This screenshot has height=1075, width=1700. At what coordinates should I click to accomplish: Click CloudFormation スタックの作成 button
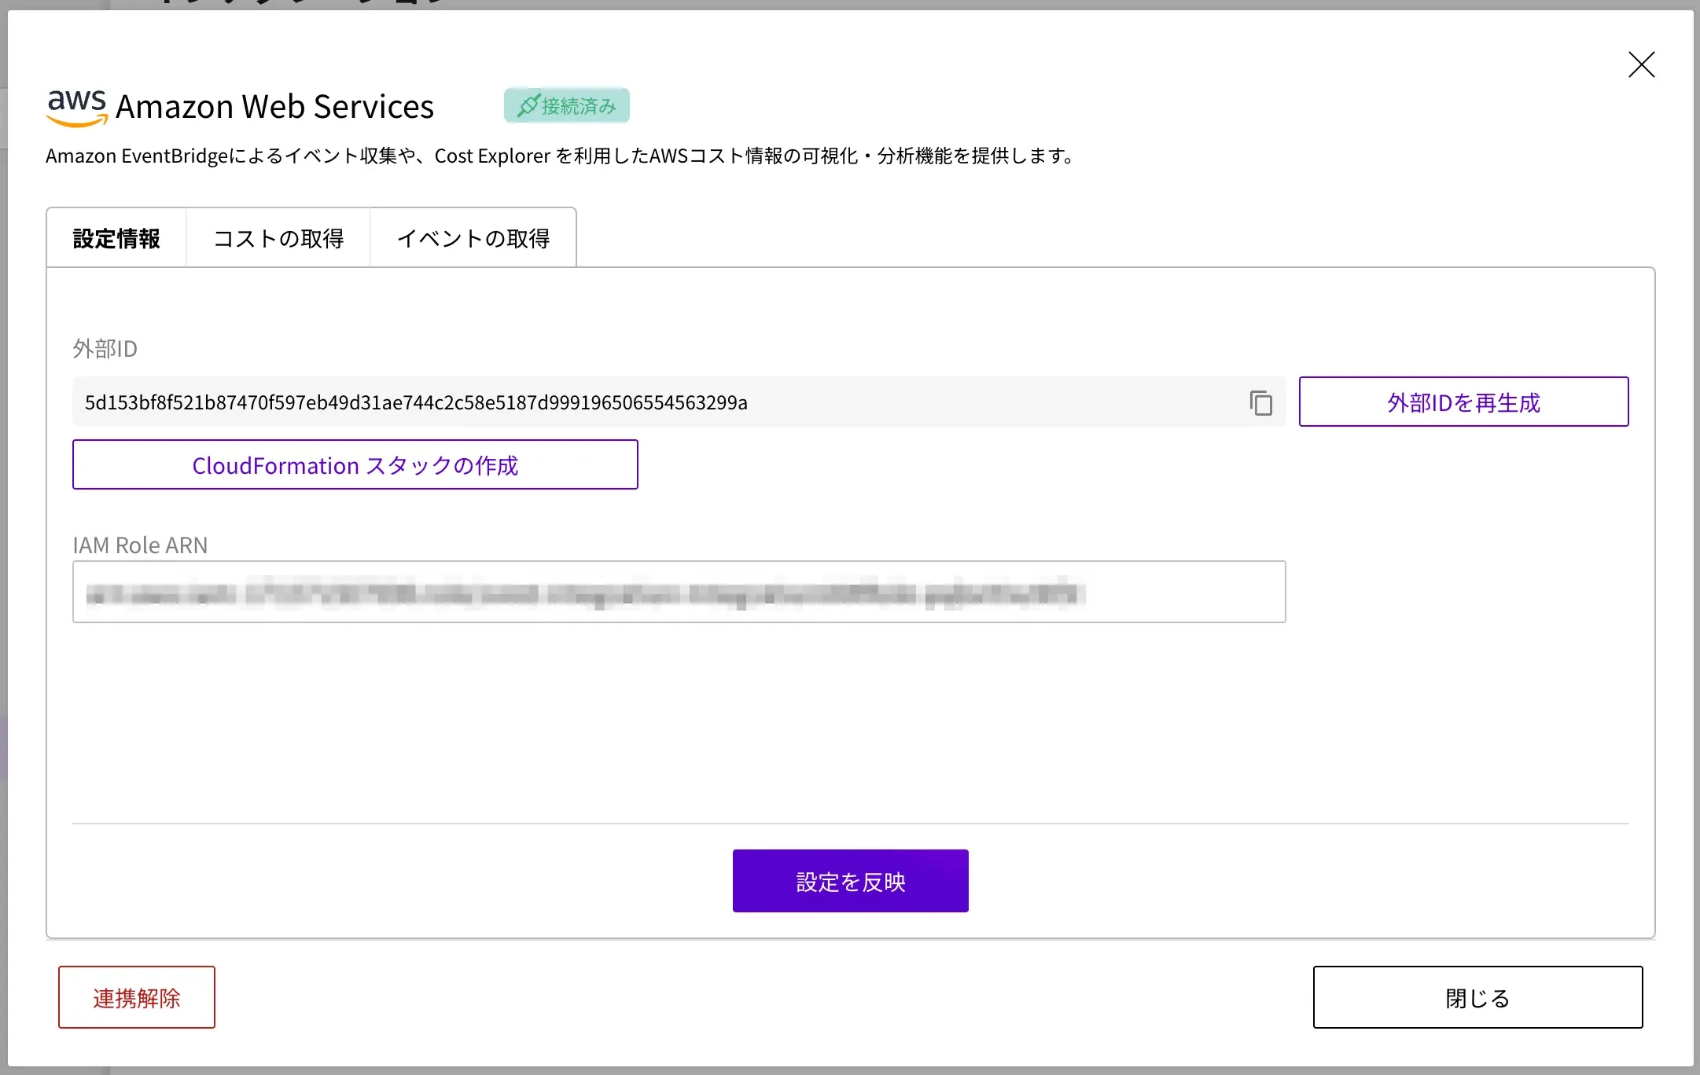(x=355, y=465)
